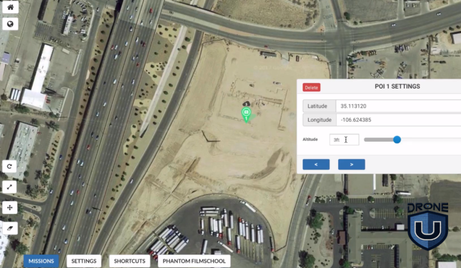Screen dimensions: 461x268
Task: Click the expand fullscreen arrows icon
Action: (10, 187)
